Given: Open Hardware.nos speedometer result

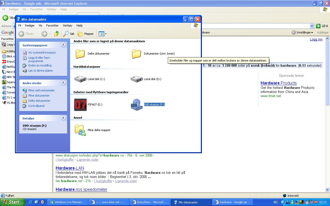Looking at the screenshot, I should pyautogui.click(x=81, y=189).
